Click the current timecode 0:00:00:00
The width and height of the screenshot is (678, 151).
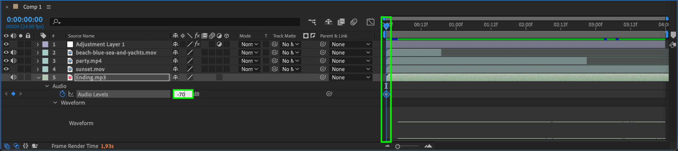point(25,20)
